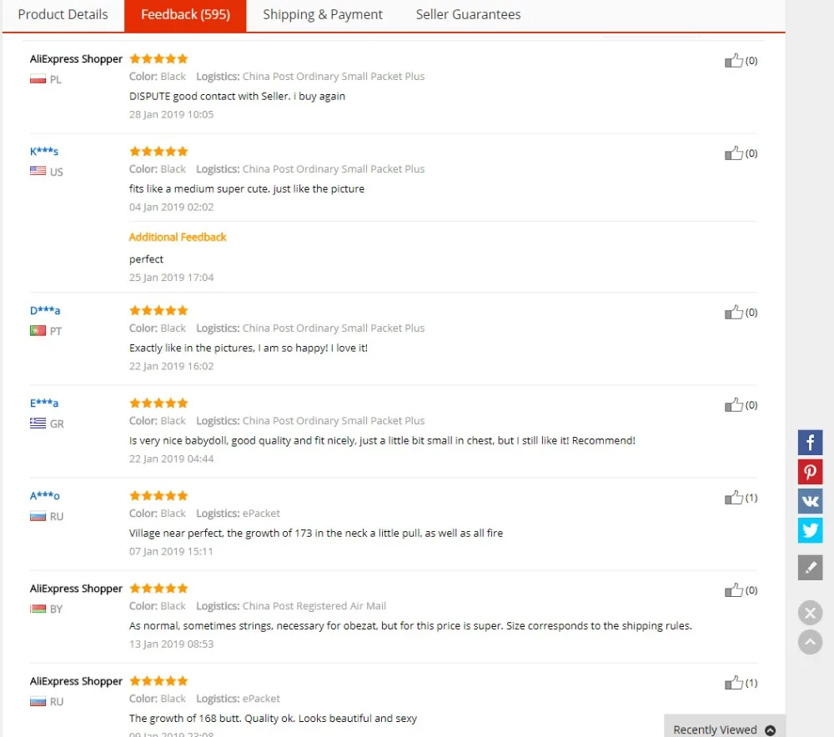Mark A***o review helpful with thumbs-up
The height and width of the screenshot is (737, 834).
click(733, 498)
